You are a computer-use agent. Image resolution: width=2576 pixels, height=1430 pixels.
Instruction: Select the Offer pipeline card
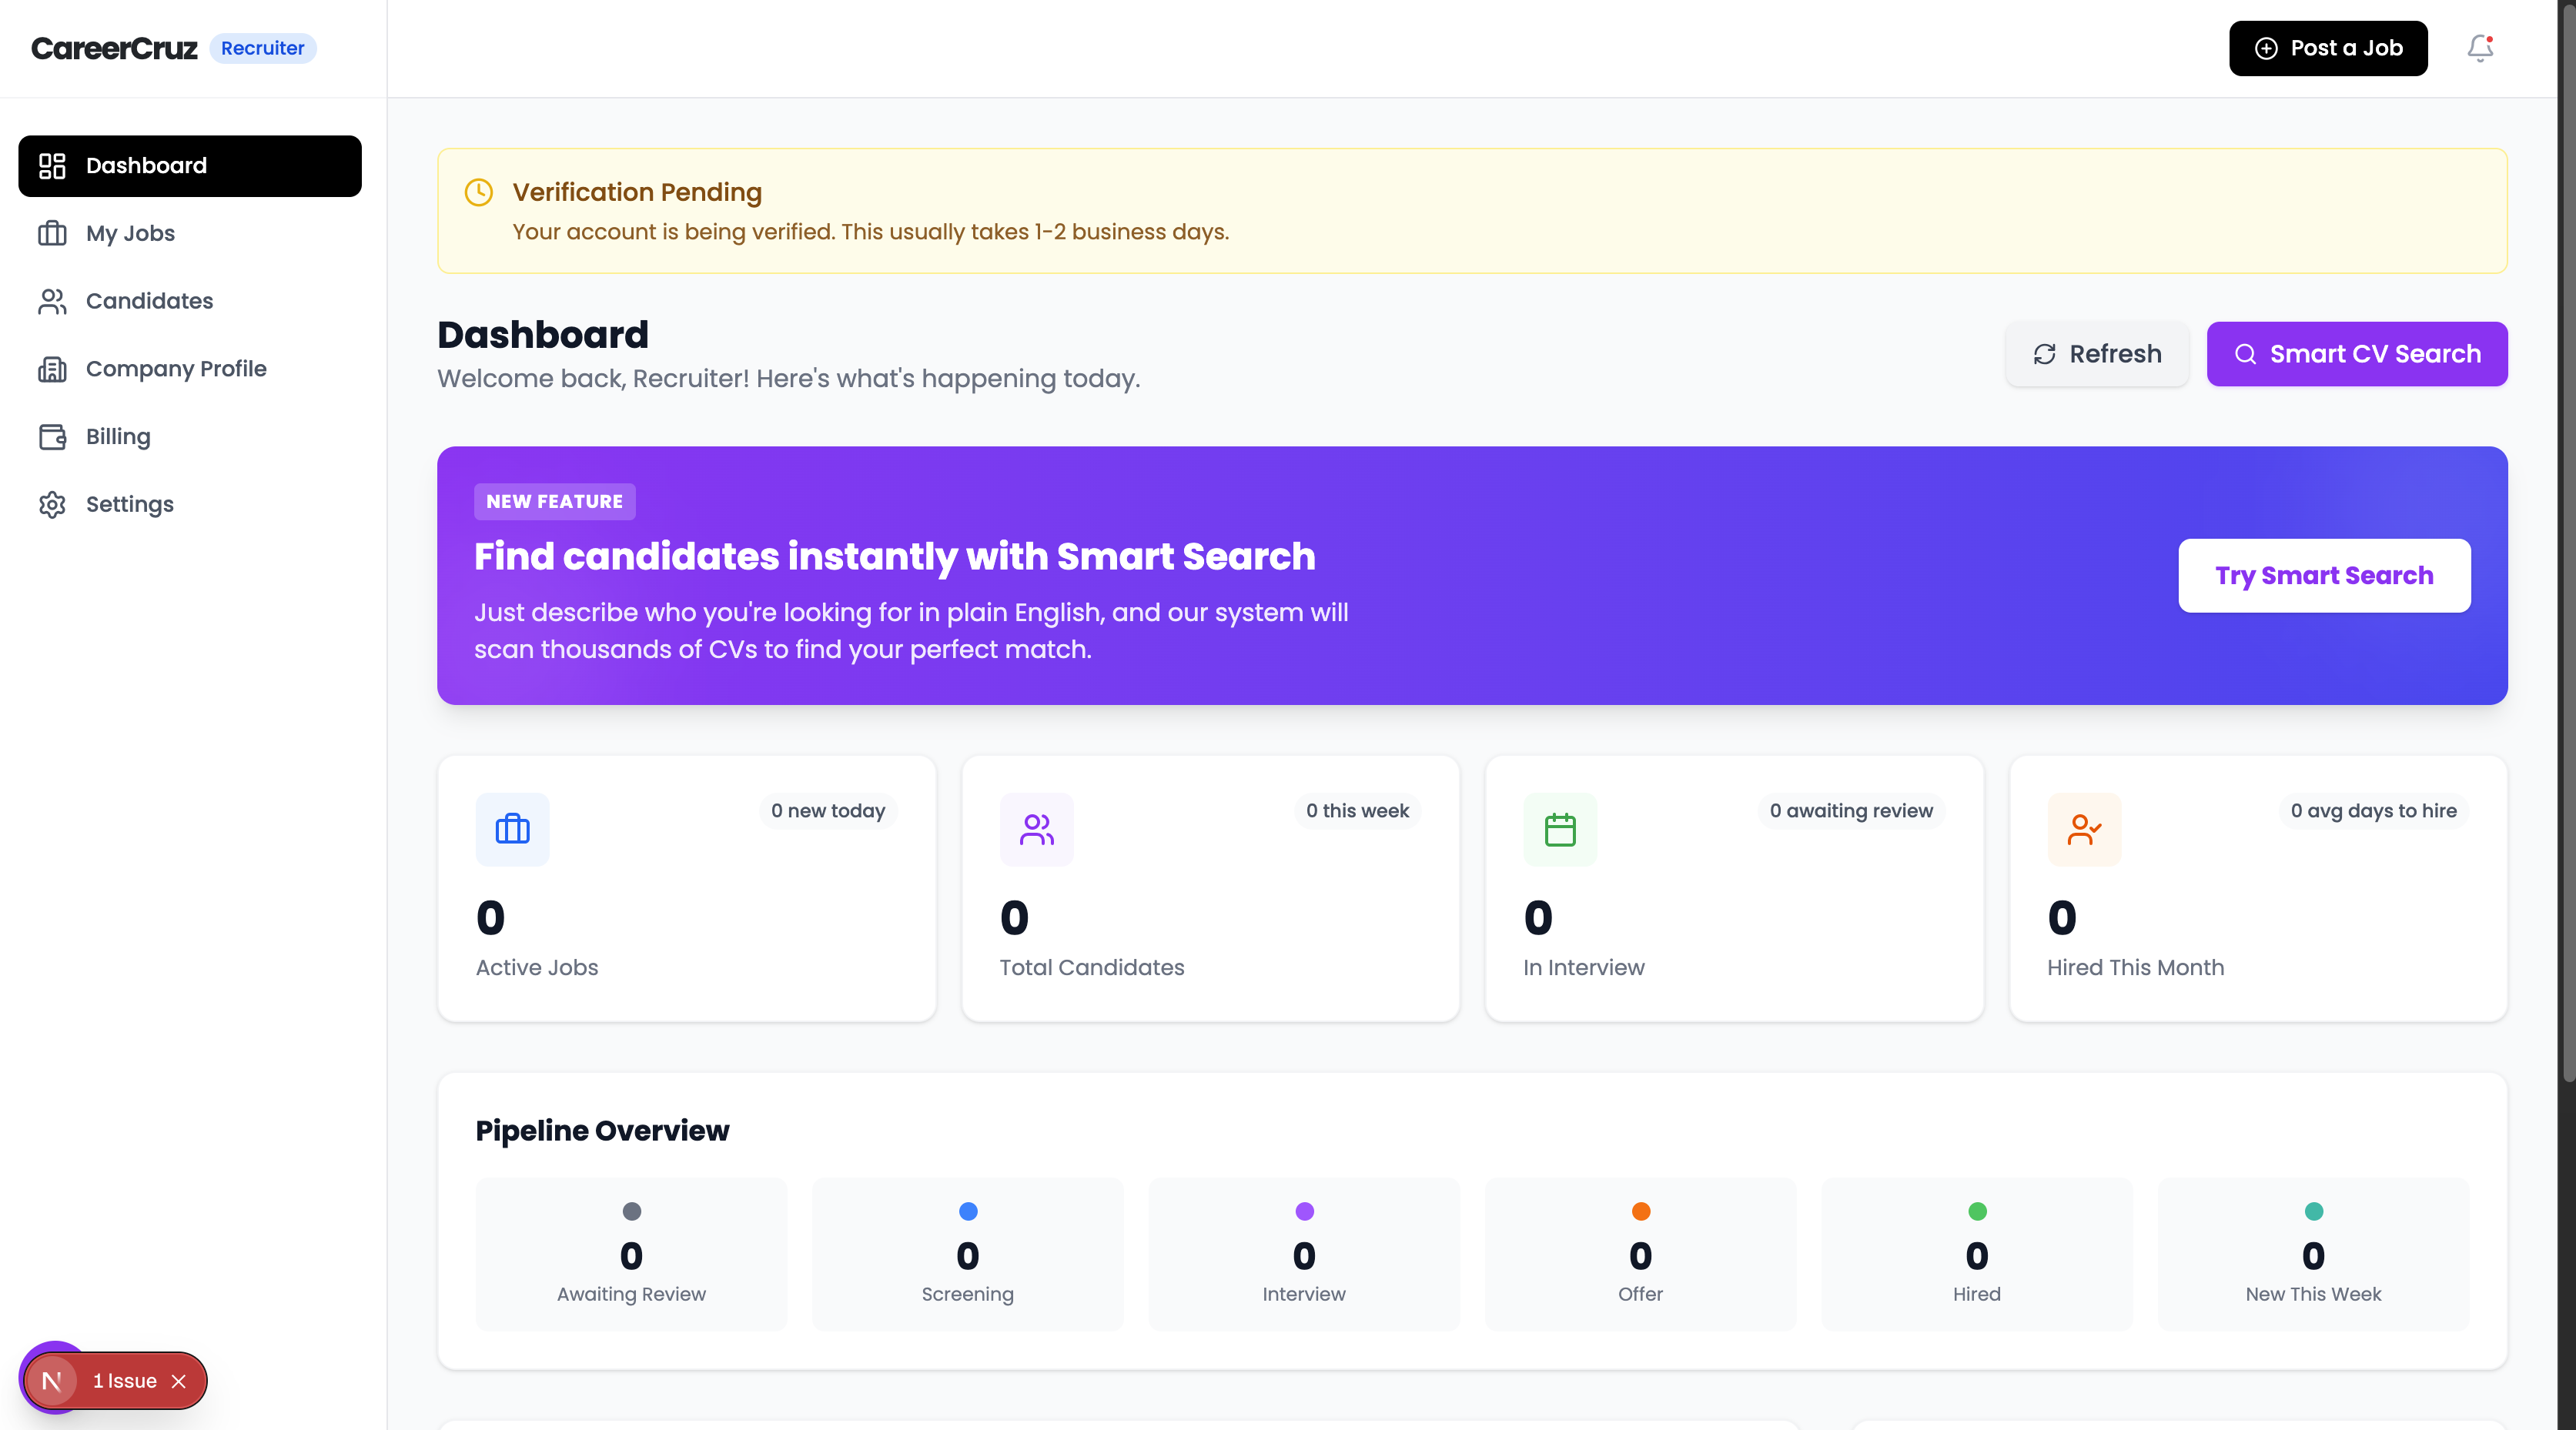1641,1254
